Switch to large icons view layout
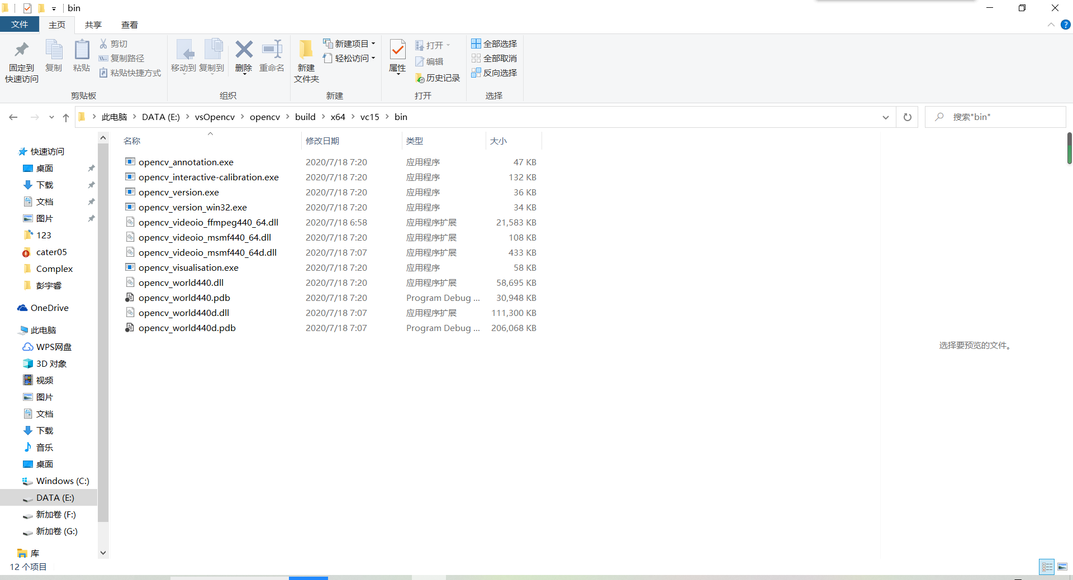 [x=1062, y=567]
